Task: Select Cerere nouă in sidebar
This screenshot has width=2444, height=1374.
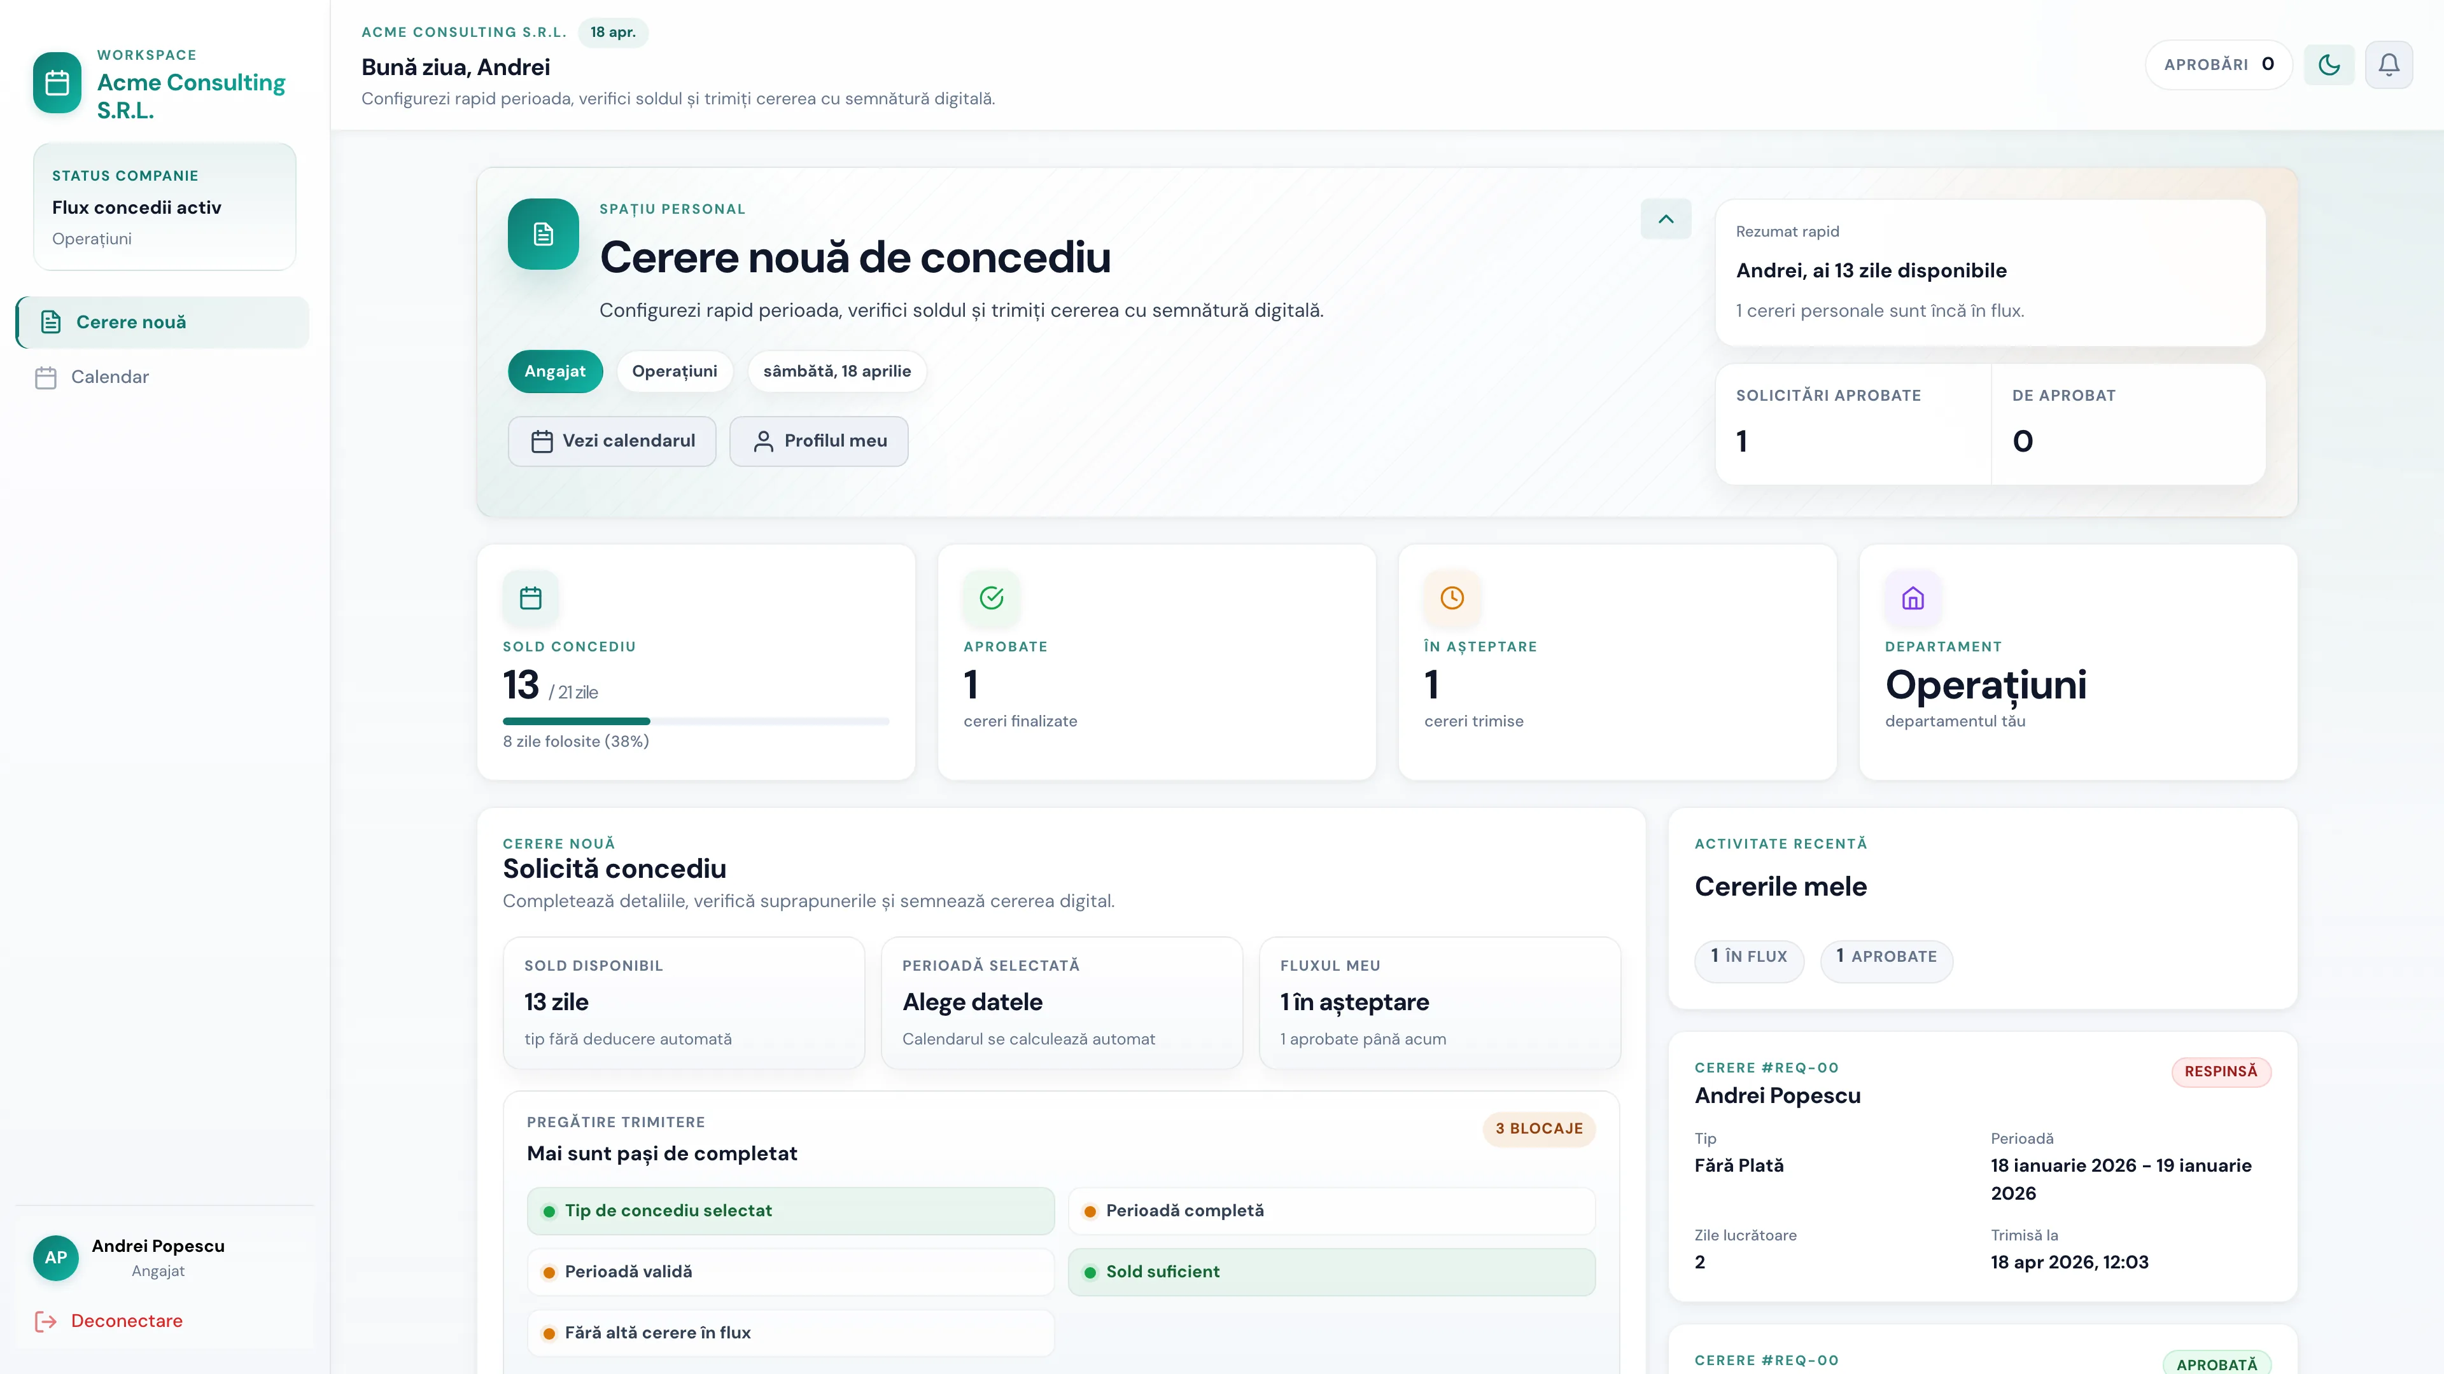Action: click(163, 321)
